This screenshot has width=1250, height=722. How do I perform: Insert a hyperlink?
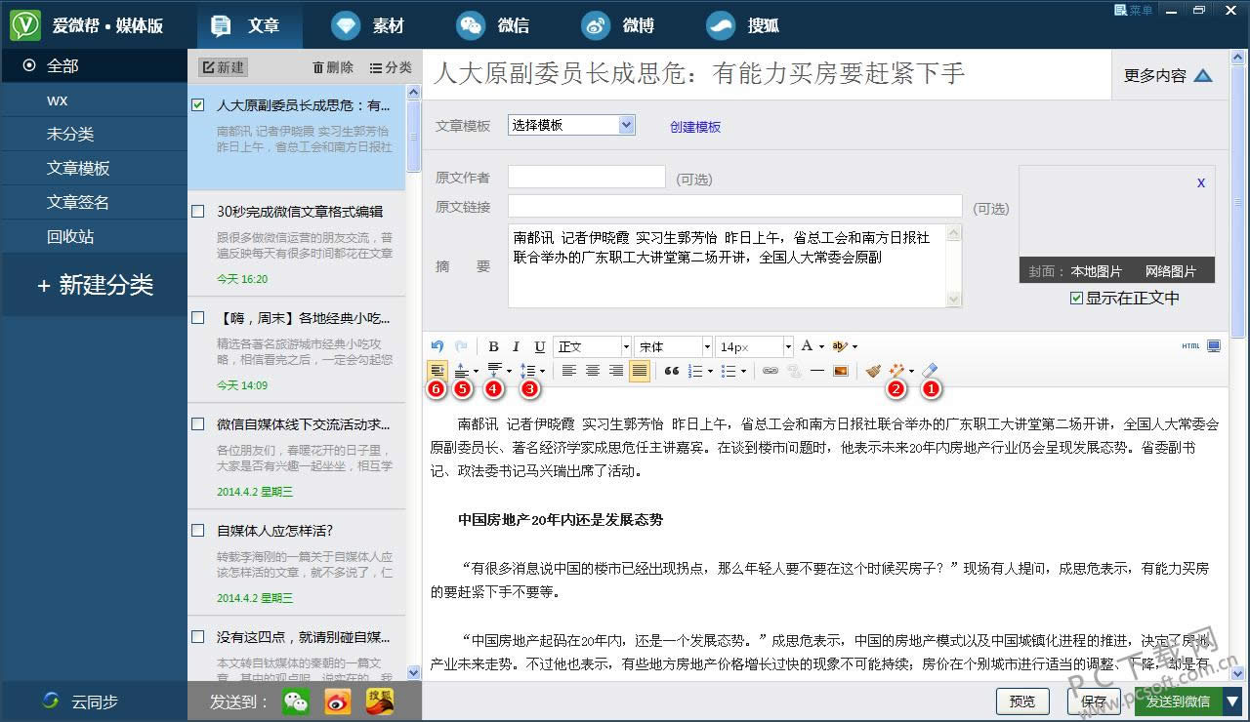[770, 371]
